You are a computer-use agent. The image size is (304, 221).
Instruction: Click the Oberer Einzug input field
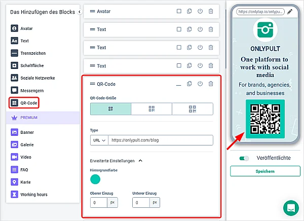pos(99,203)
